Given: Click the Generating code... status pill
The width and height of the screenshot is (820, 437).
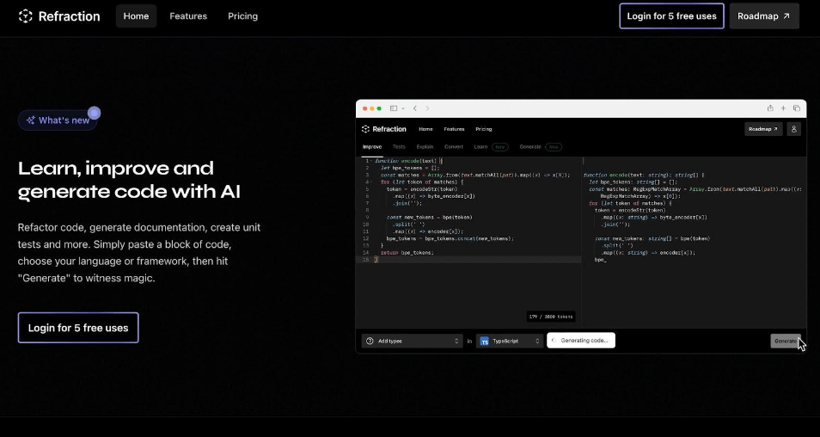Looking at the screenshot, I should click(x=581, y=340).
